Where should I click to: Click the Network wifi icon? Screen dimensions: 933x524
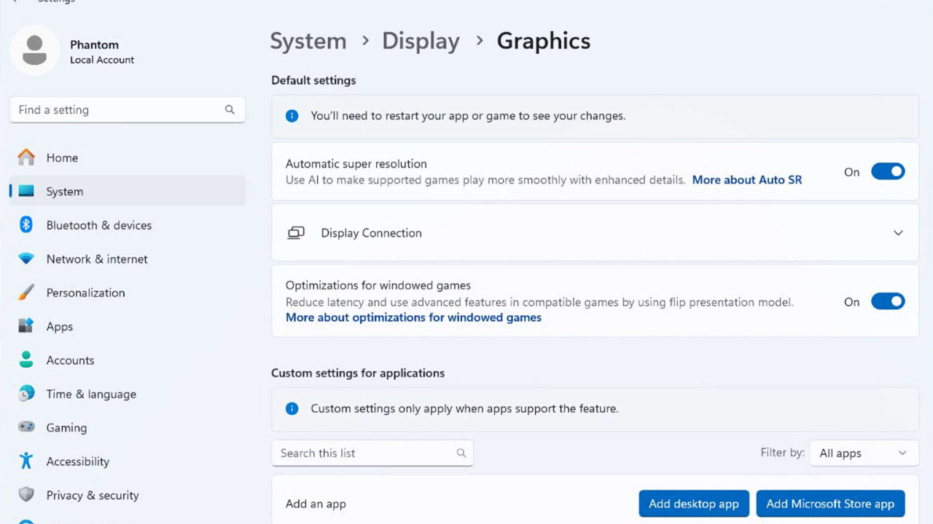[26, 259]
